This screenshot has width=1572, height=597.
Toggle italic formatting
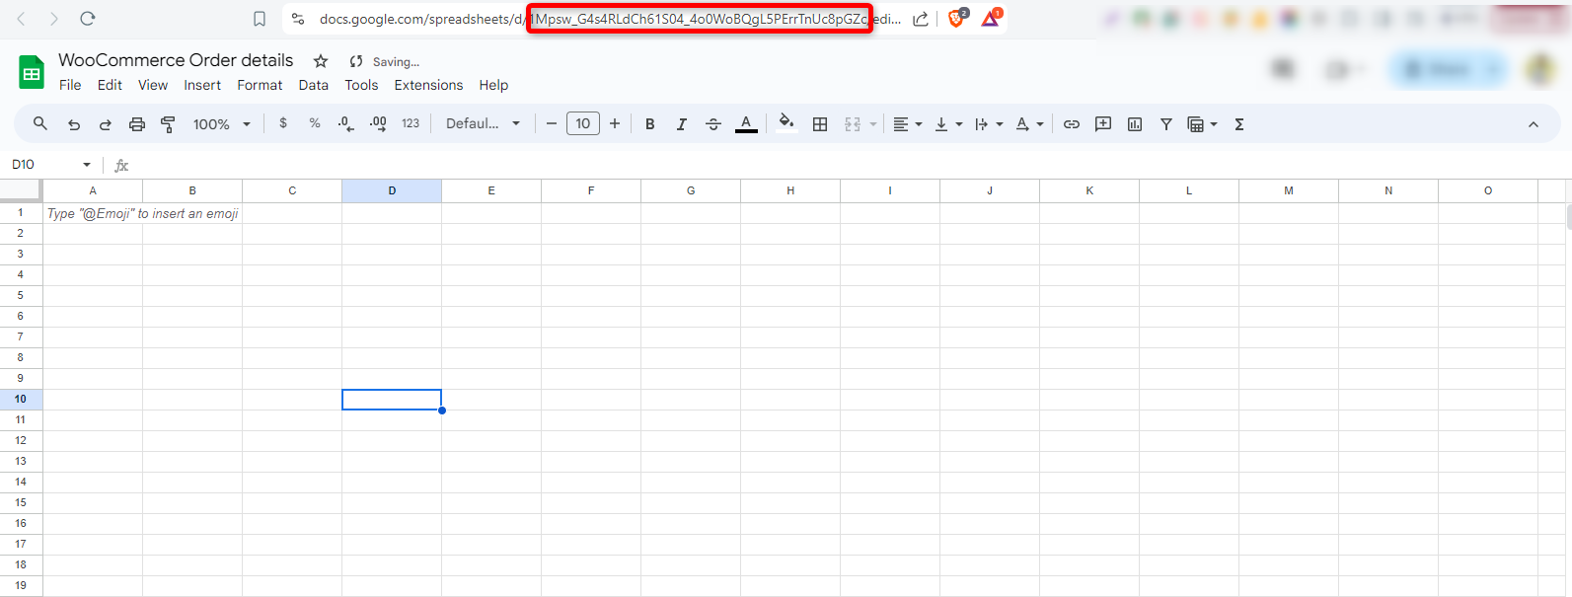pyautogui.click(x=682, y=123)
